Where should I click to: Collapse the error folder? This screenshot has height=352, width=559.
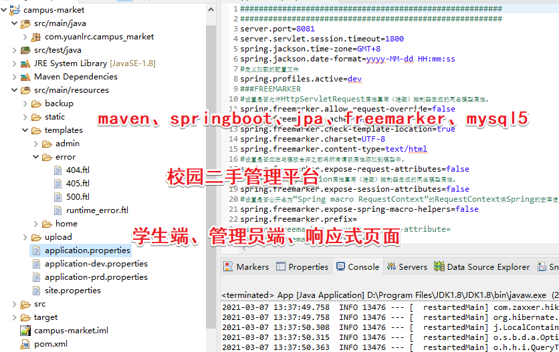tap(35, 157)
